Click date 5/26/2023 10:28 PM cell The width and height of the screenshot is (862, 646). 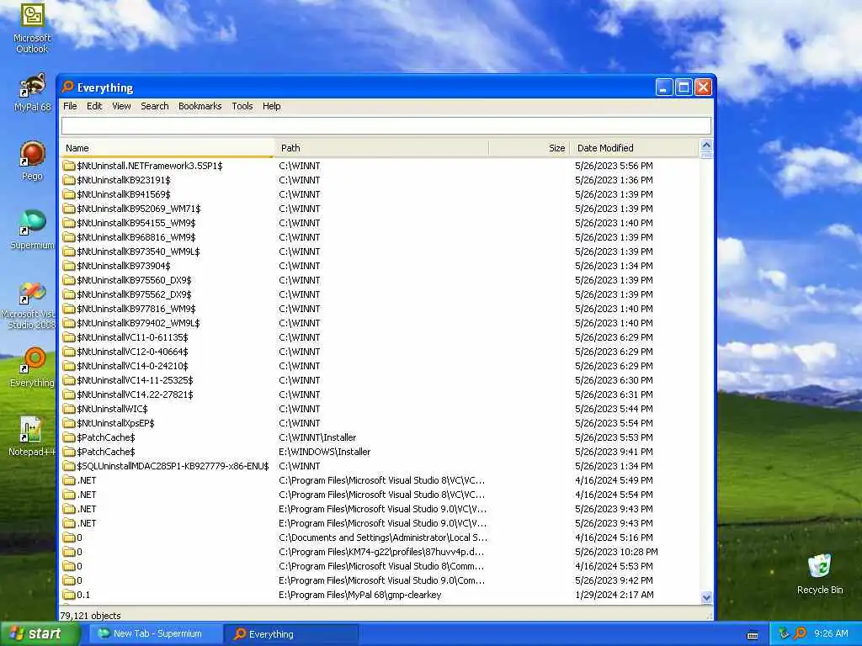616,552
